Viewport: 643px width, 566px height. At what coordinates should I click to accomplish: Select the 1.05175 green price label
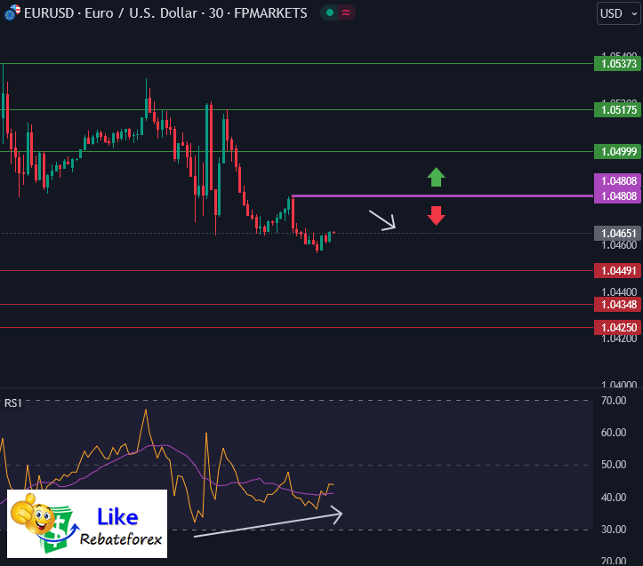[617, 110]
